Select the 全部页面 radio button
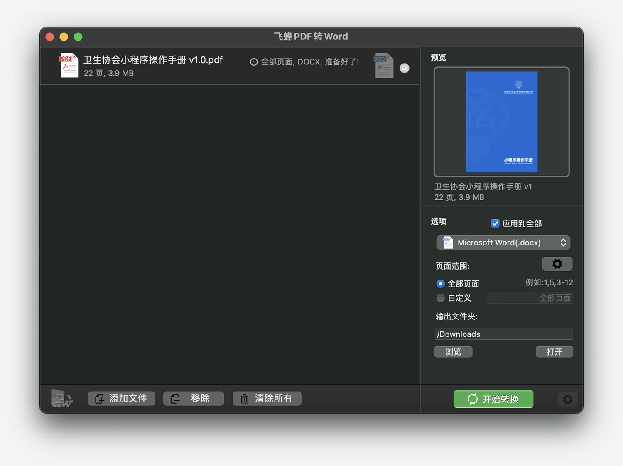 (x=441, y=284)
